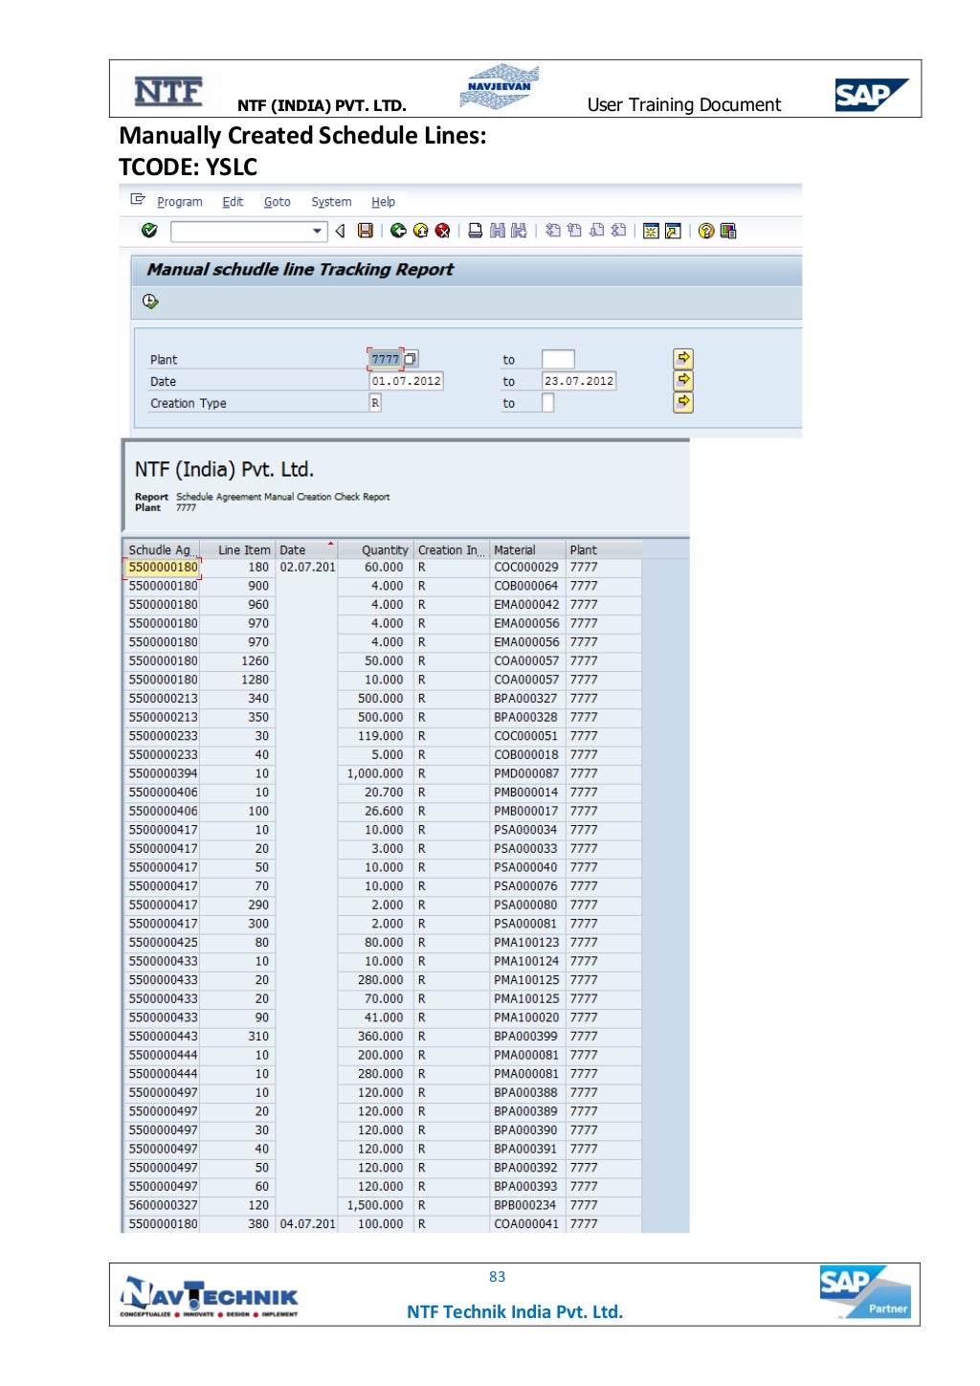Click the Date column header
Screen dimensions: 980x1386
(306, 549)
